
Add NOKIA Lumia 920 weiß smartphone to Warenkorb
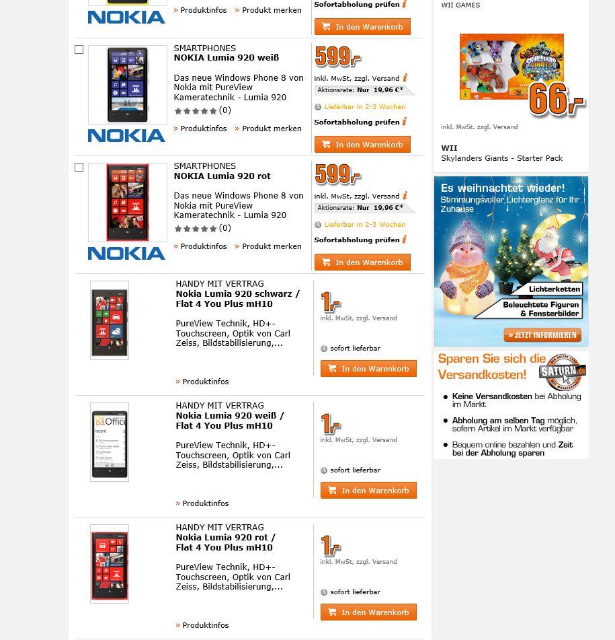362,145
